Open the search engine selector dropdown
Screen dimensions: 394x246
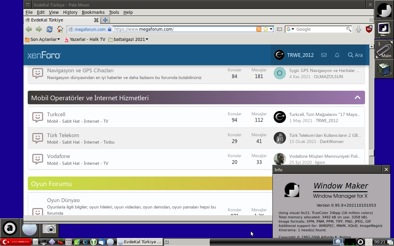pos(290,29)
